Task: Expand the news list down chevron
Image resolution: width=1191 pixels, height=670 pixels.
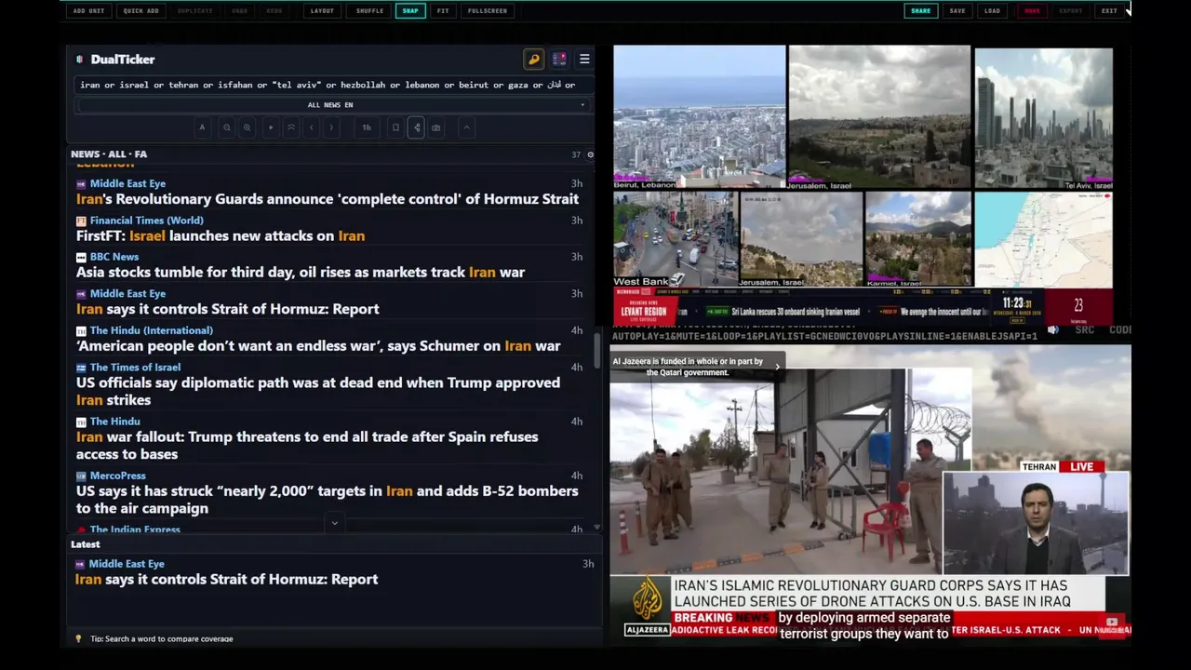Action: (x=334, y=523)
